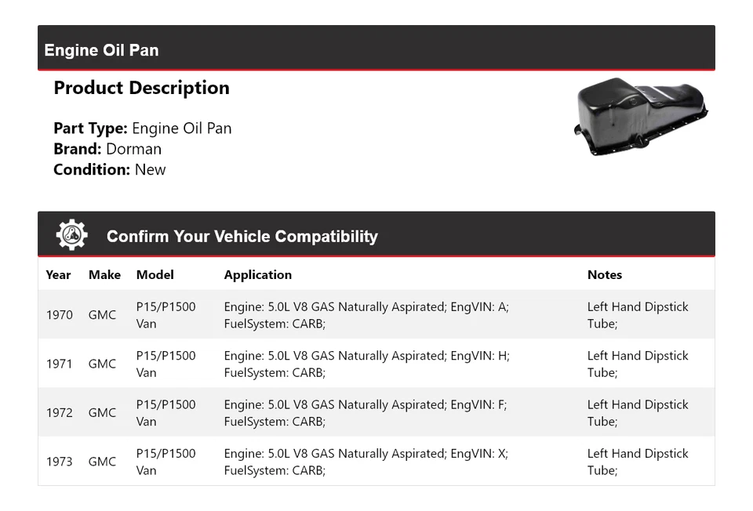Click the Confirm Your Vehicle Compatibility heading
Image resolution: width=753 pixels, height=511 pixels.
point(242,236)
